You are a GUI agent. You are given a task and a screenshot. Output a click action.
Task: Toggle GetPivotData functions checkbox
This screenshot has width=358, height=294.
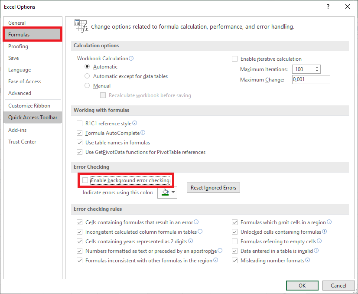pos(79,152)
